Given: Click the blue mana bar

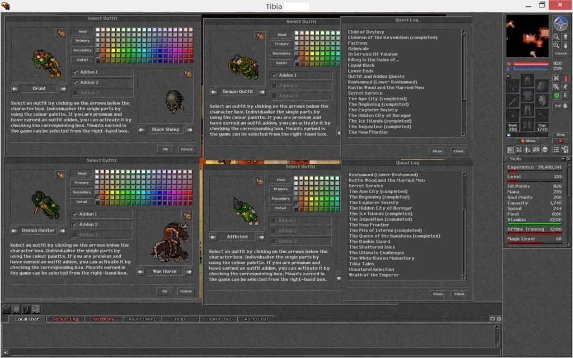Looking at the screenshot, I should (x=531, y=68).
